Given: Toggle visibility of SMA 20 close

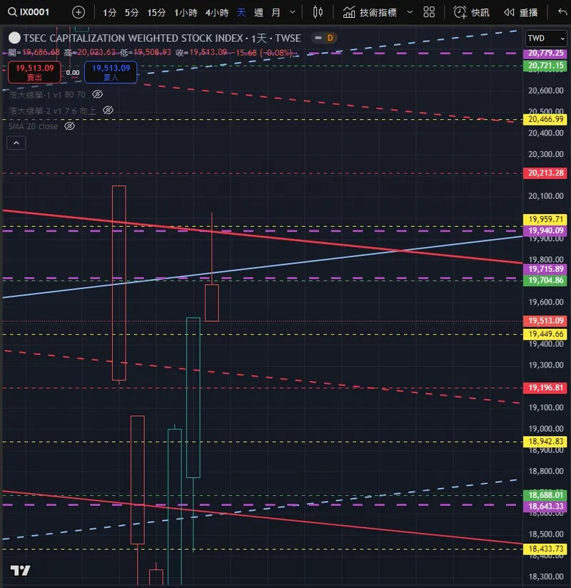Looking at the screenshot, I should point(69,126).
